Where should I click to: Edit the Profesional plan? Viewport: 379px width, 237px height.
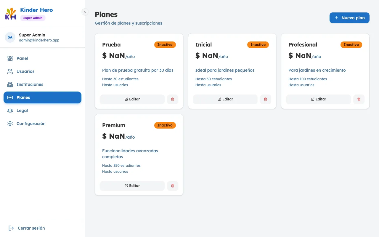point(318,99)
